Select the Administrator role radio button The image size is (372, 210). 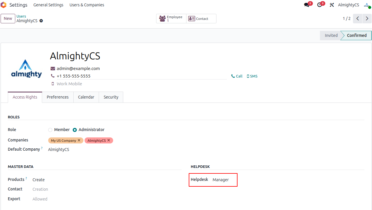[x=75, y=130]
